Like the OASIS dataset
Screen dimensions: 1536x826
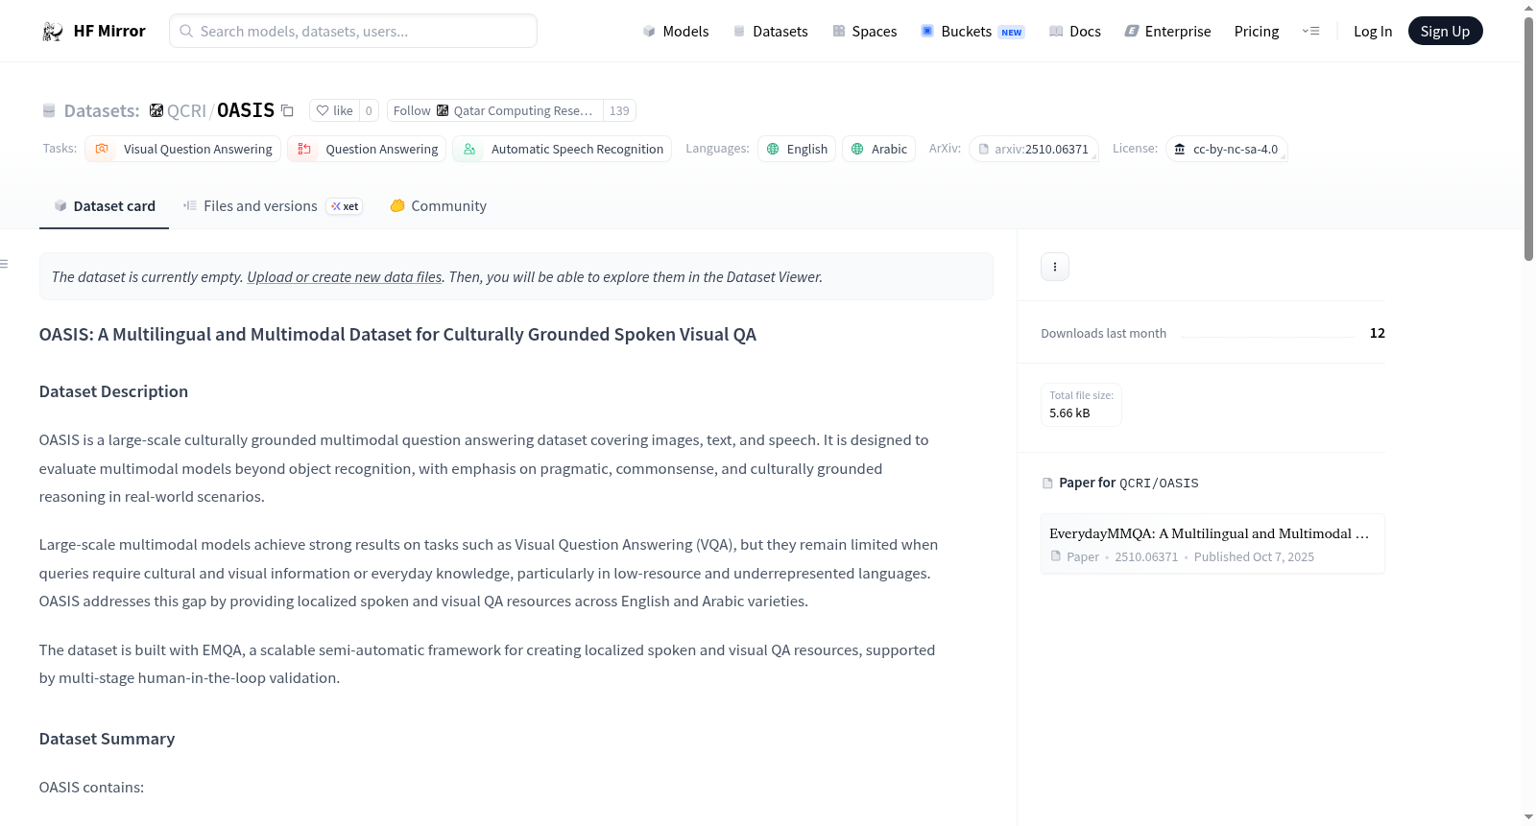334,110
